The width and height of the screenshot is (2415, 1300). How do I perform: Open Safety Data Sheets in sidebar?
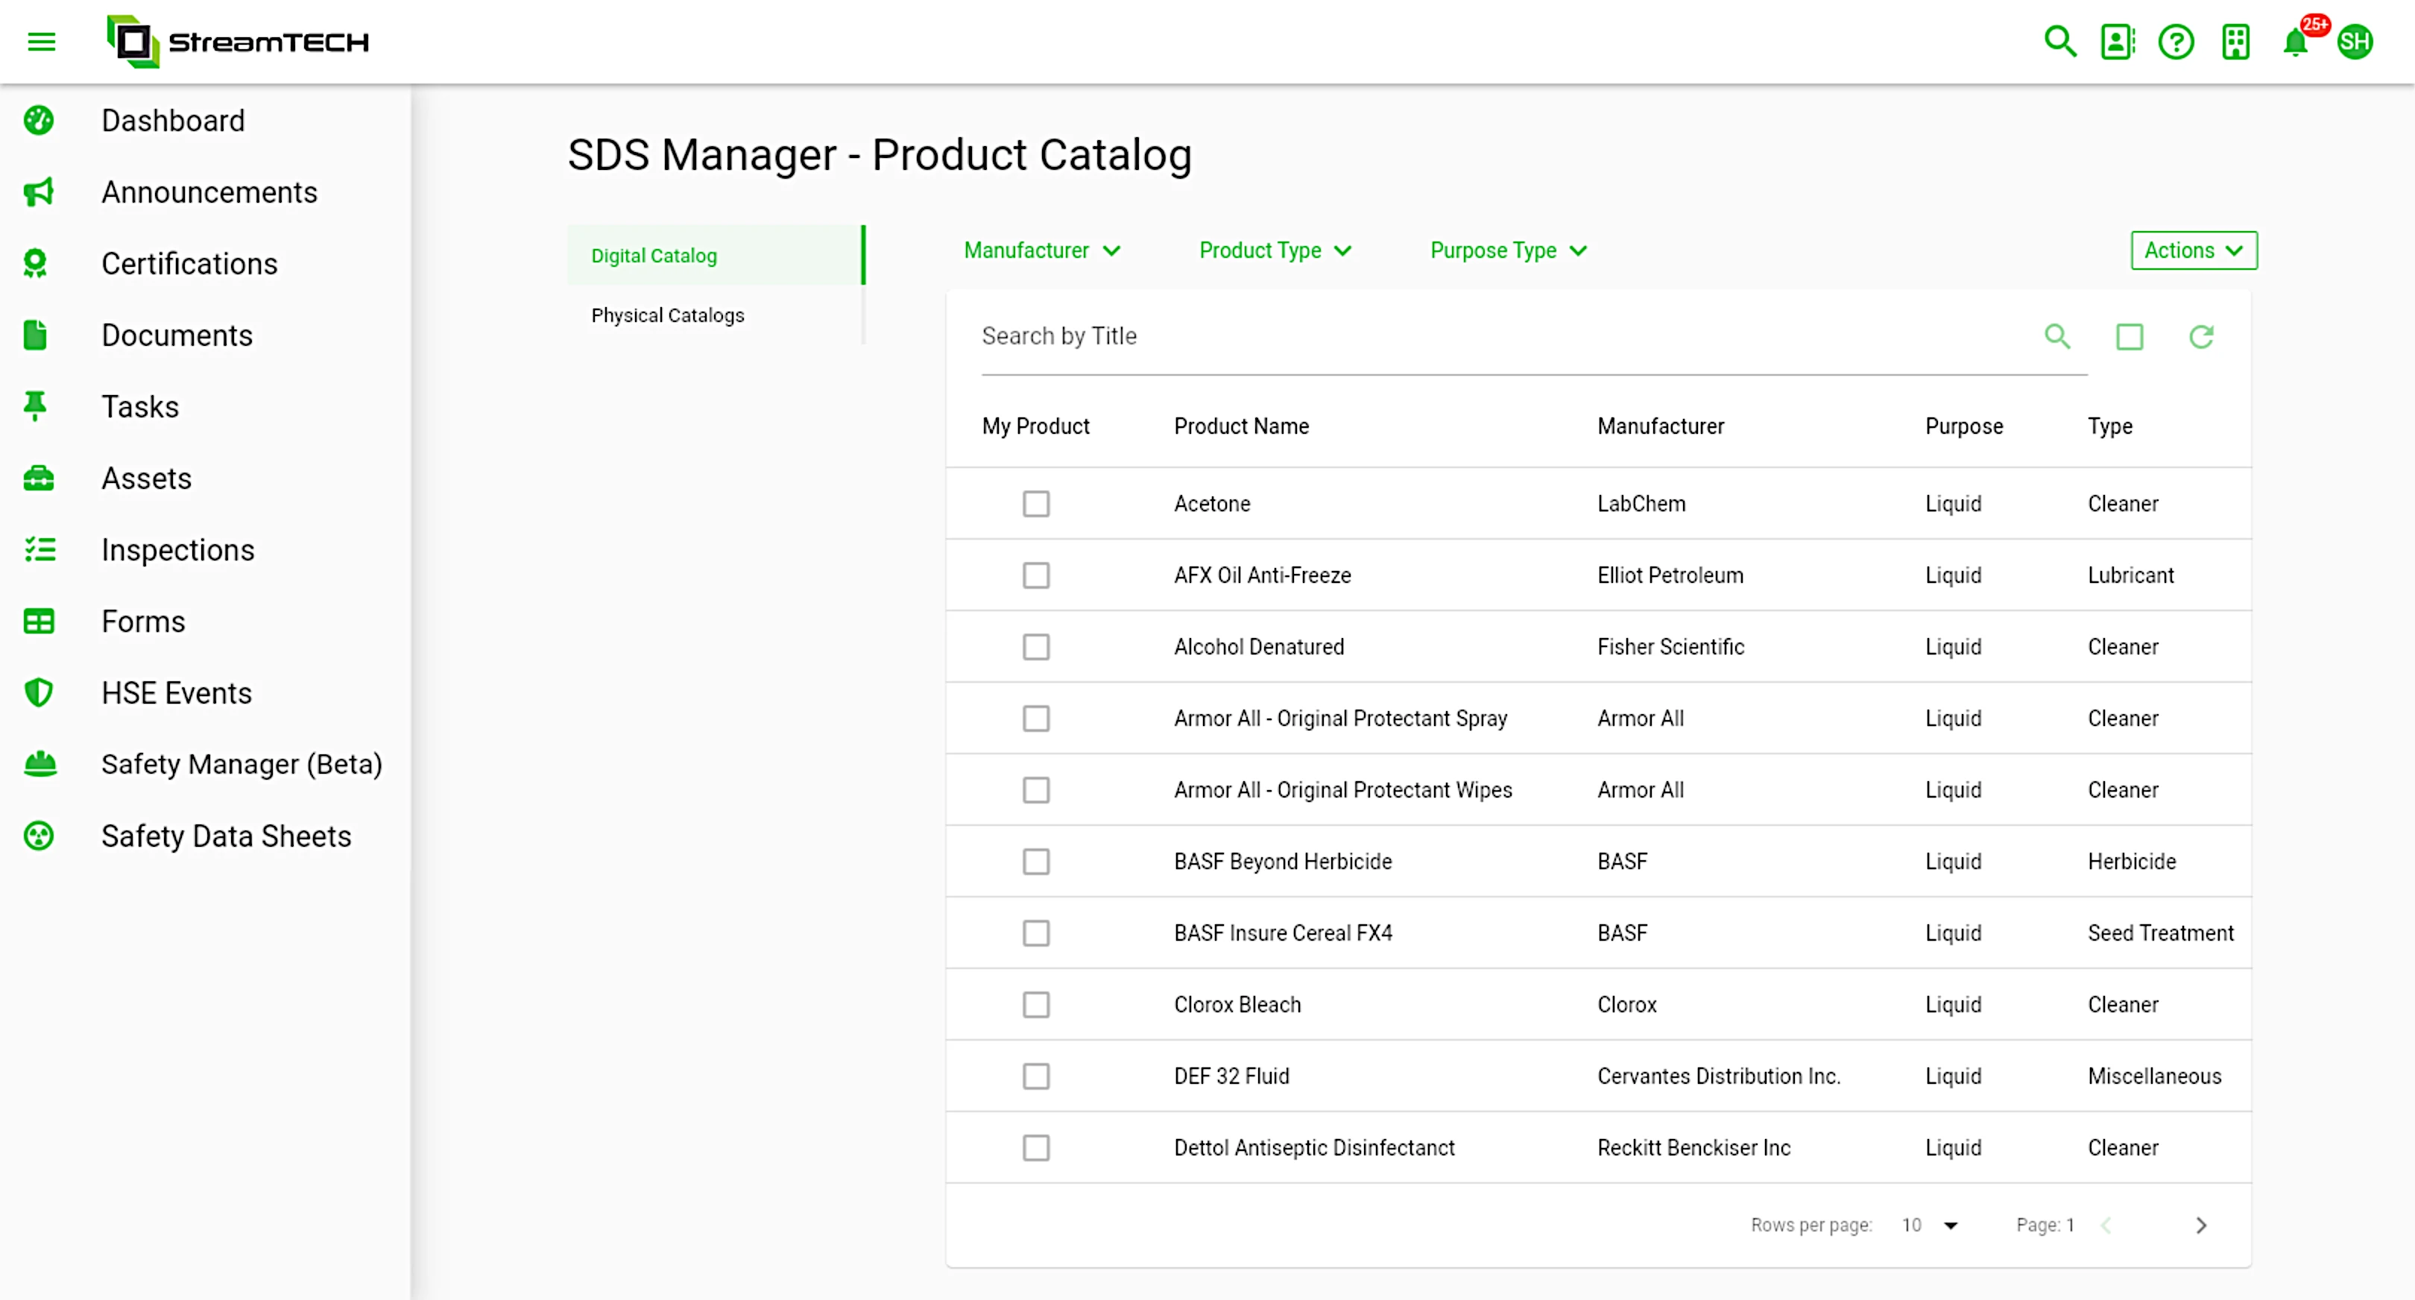coord(226,836)
